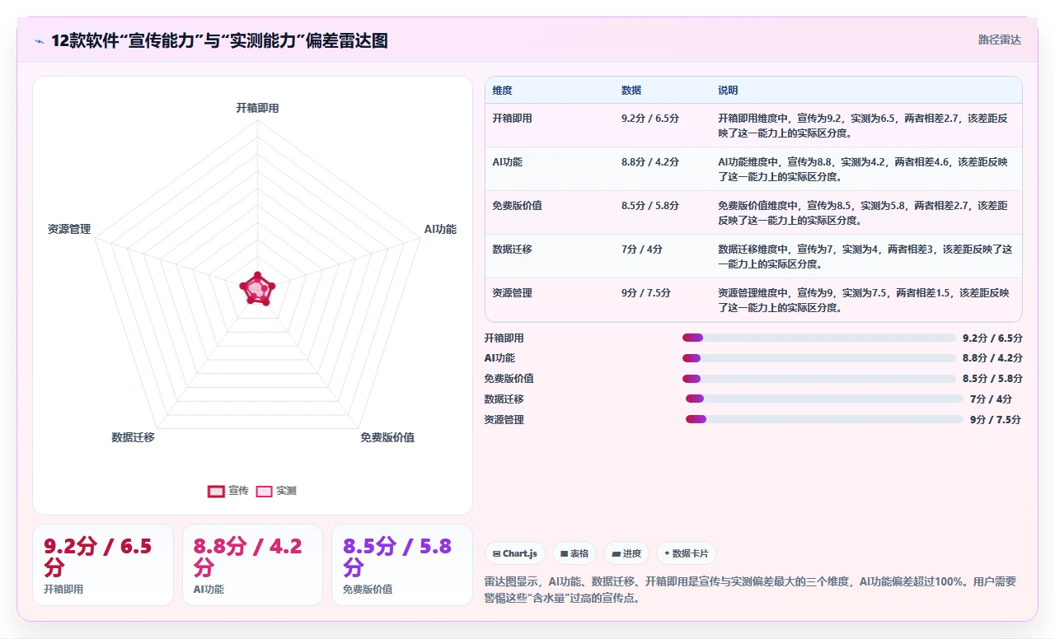Viewport: 1055px width, 639px height.
Task: Click 开箱即用 label in progress list
Action: [x=504, y=338]
